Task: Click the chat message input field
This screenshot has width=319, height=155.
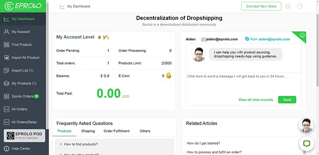Action: point(244,84)
